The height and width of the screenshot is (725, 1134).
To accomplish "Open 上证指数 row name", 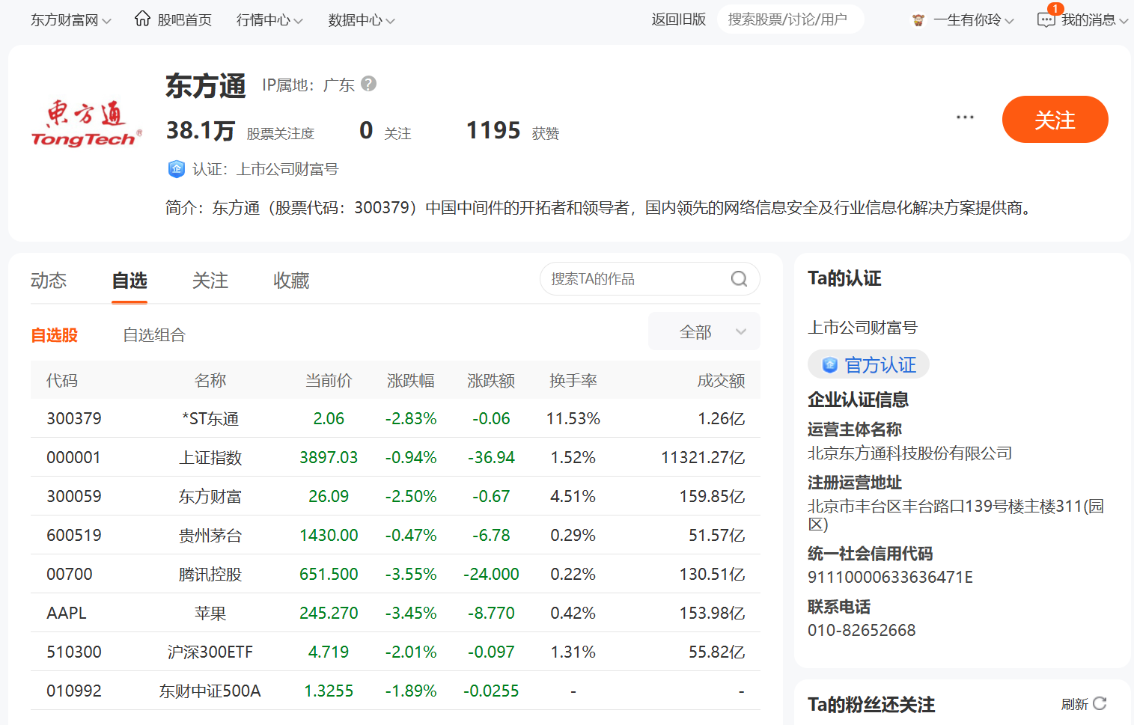I will point(210,457).
